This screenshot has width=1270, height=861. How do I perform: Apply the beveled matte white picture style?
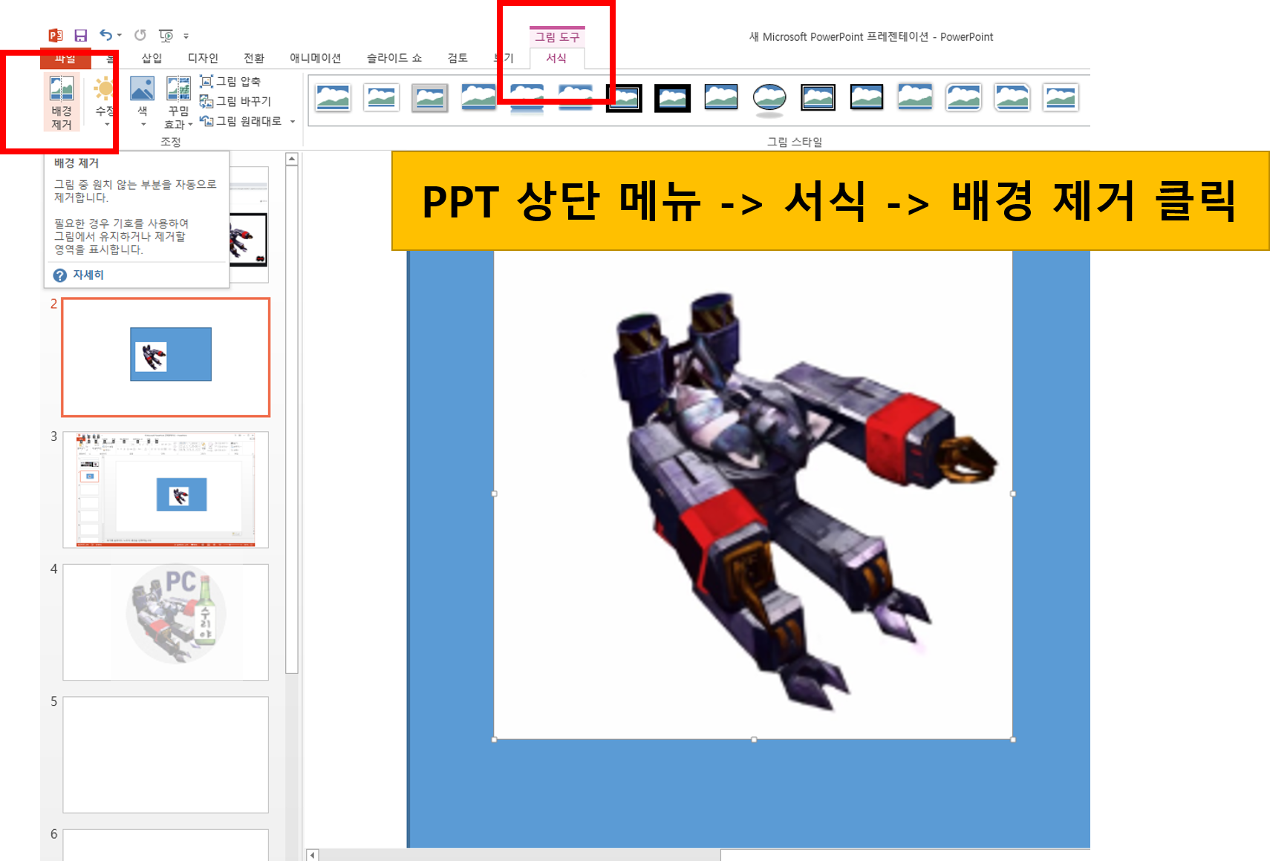382,98
